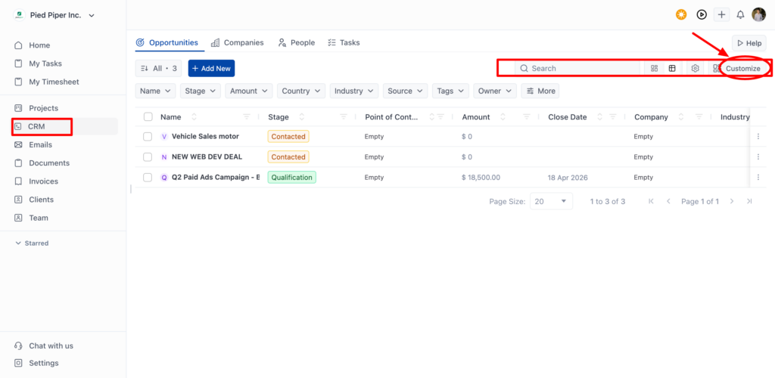Open the Owner filter dropdown
This screenshot has height=378, width=775.
(495, 91)
